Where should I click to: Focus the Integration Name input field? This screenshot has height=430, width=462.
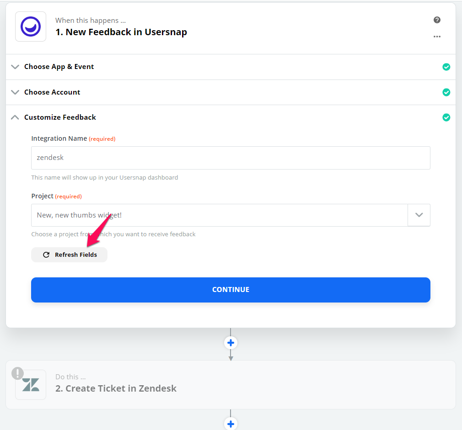[231, 158]
